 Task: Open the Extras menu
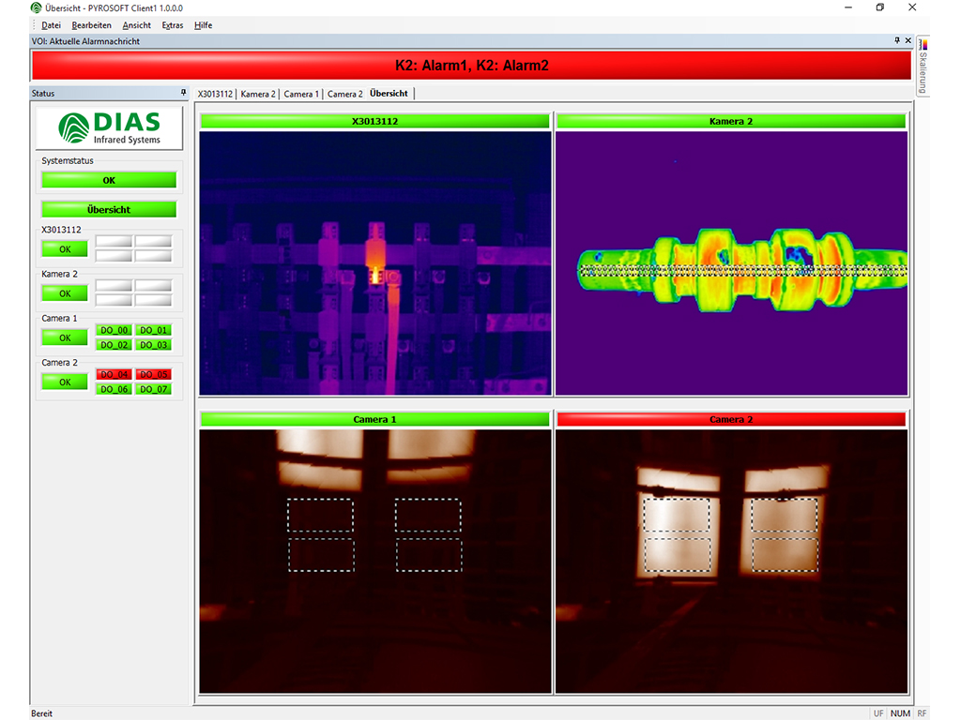[173, 25]
